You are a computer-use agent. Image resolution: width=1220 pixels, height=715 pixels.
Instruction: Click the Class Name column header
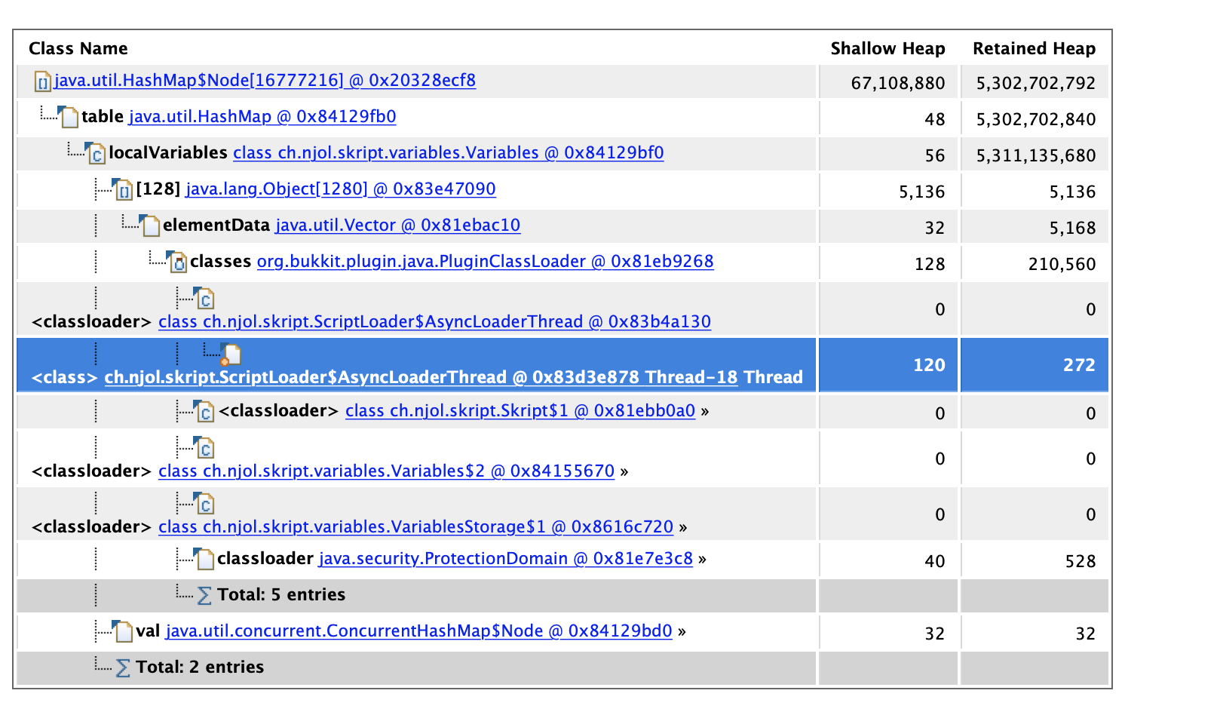click(78, 48)
